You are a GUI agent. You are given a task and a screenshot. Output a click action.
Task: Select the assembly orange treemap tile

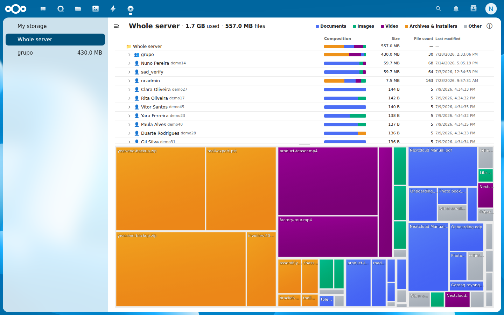(289, 276)
